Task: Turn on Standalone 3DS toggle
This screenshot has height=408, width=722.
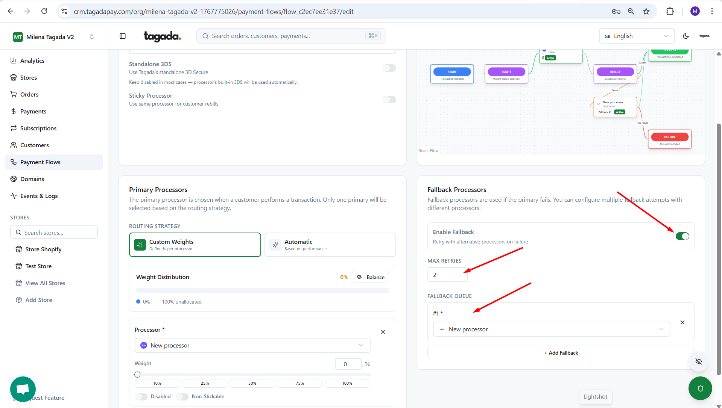Action: [x=389, y=68]
